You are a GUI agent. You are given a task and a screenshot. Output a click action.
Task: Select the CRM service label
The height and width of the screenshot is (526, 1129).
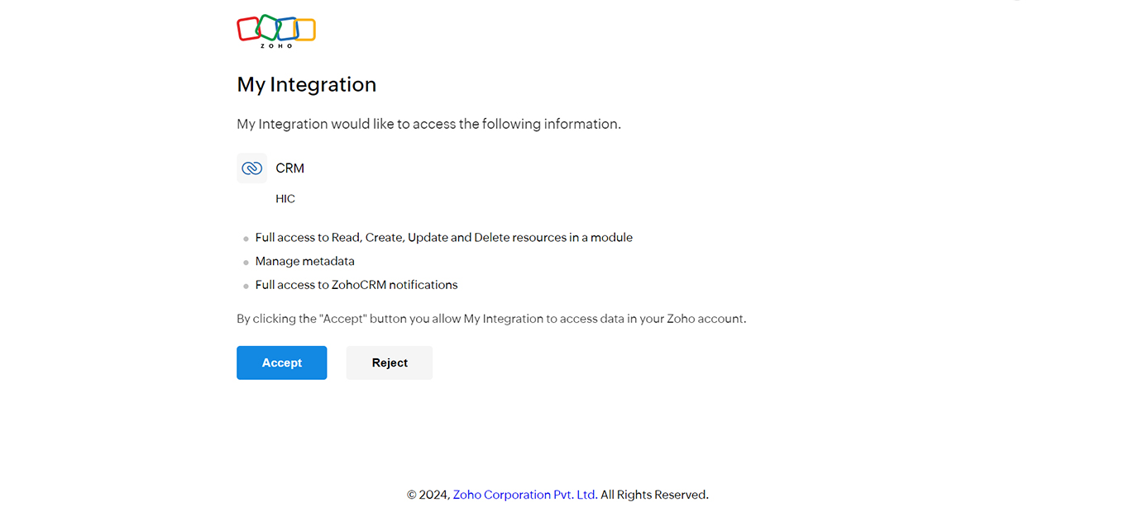pos(289,168)
